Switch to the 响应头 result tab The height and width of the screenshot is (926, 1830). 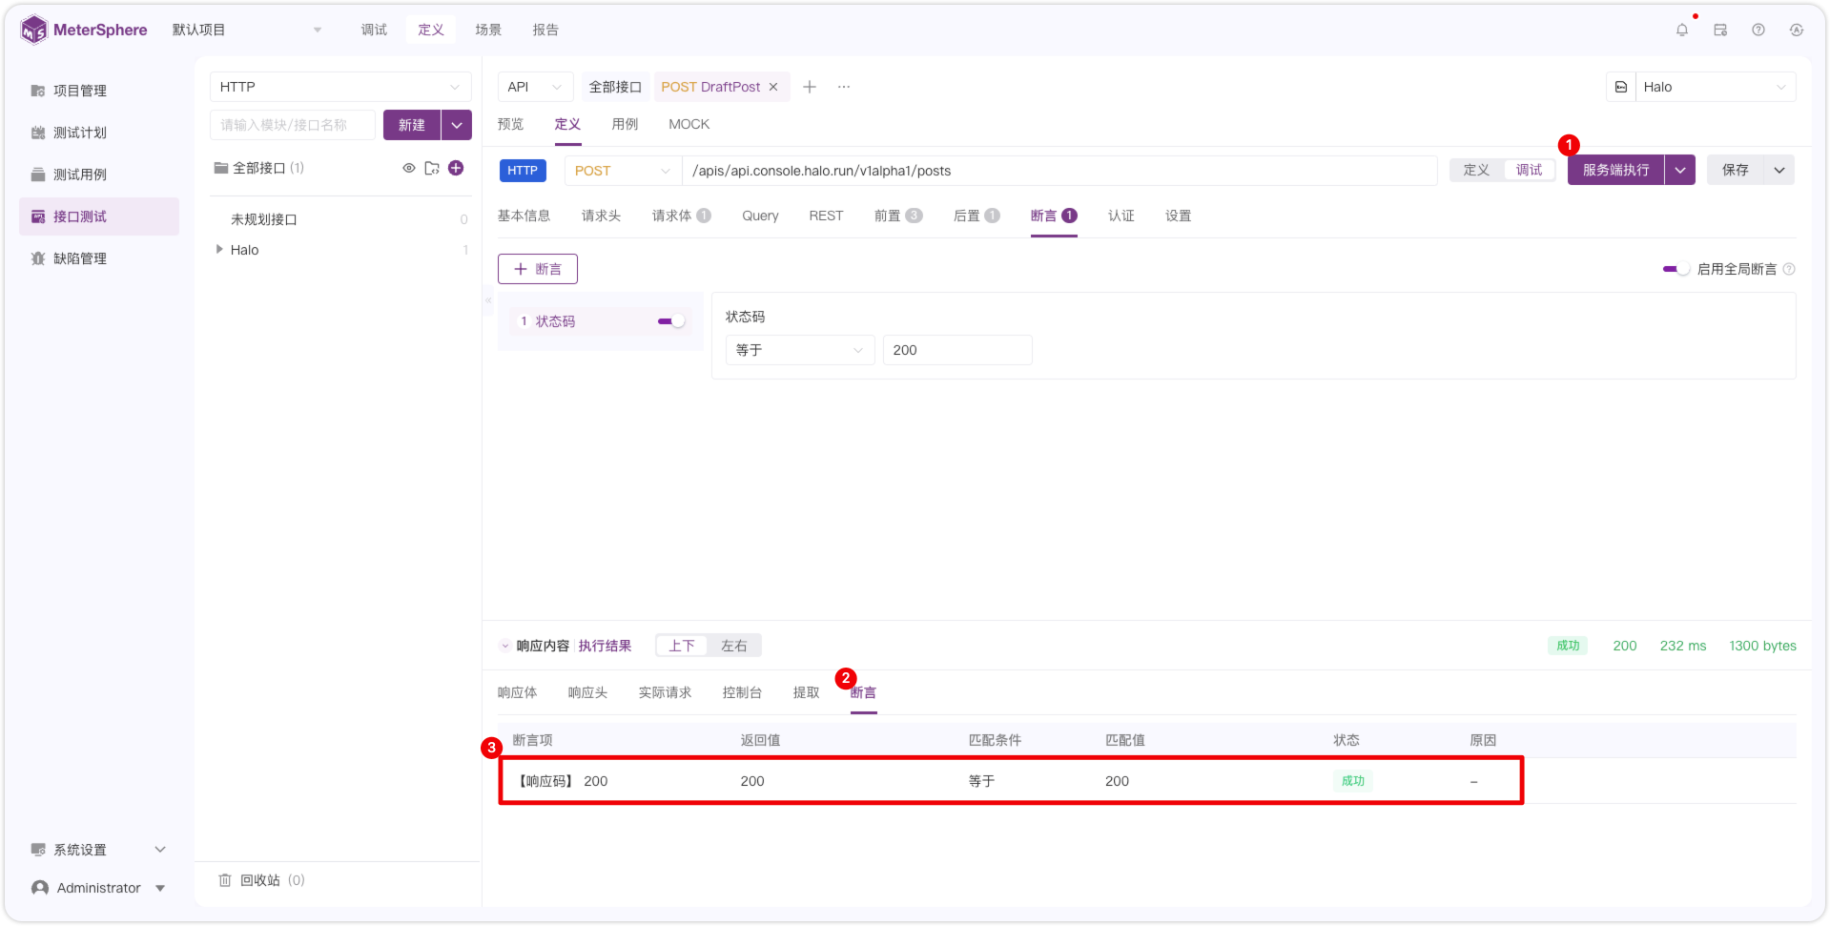(587, 692)
